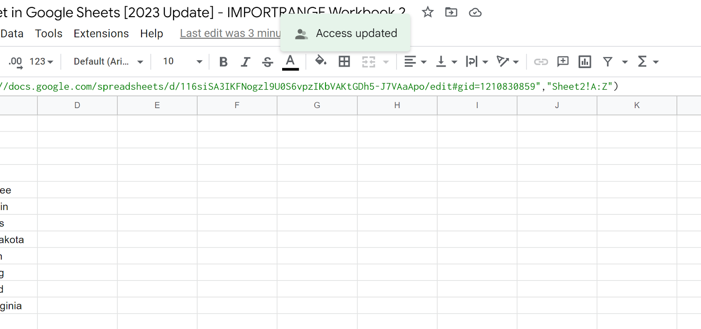View cloud save status icon
Image resolution: width=701 pixels, height=329 pixels.
[x=475, y=13]
